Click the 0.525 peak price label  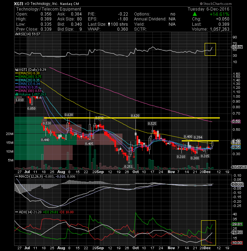click(x=152, y=124)
